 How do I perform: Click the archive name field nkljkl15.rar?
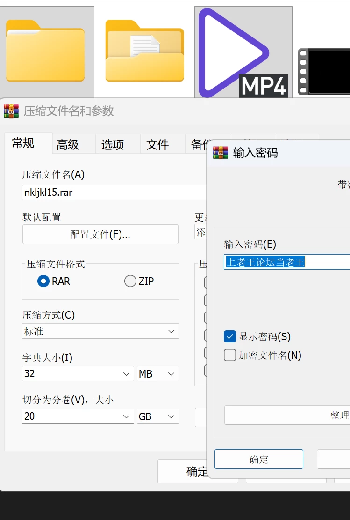[114, 193]
